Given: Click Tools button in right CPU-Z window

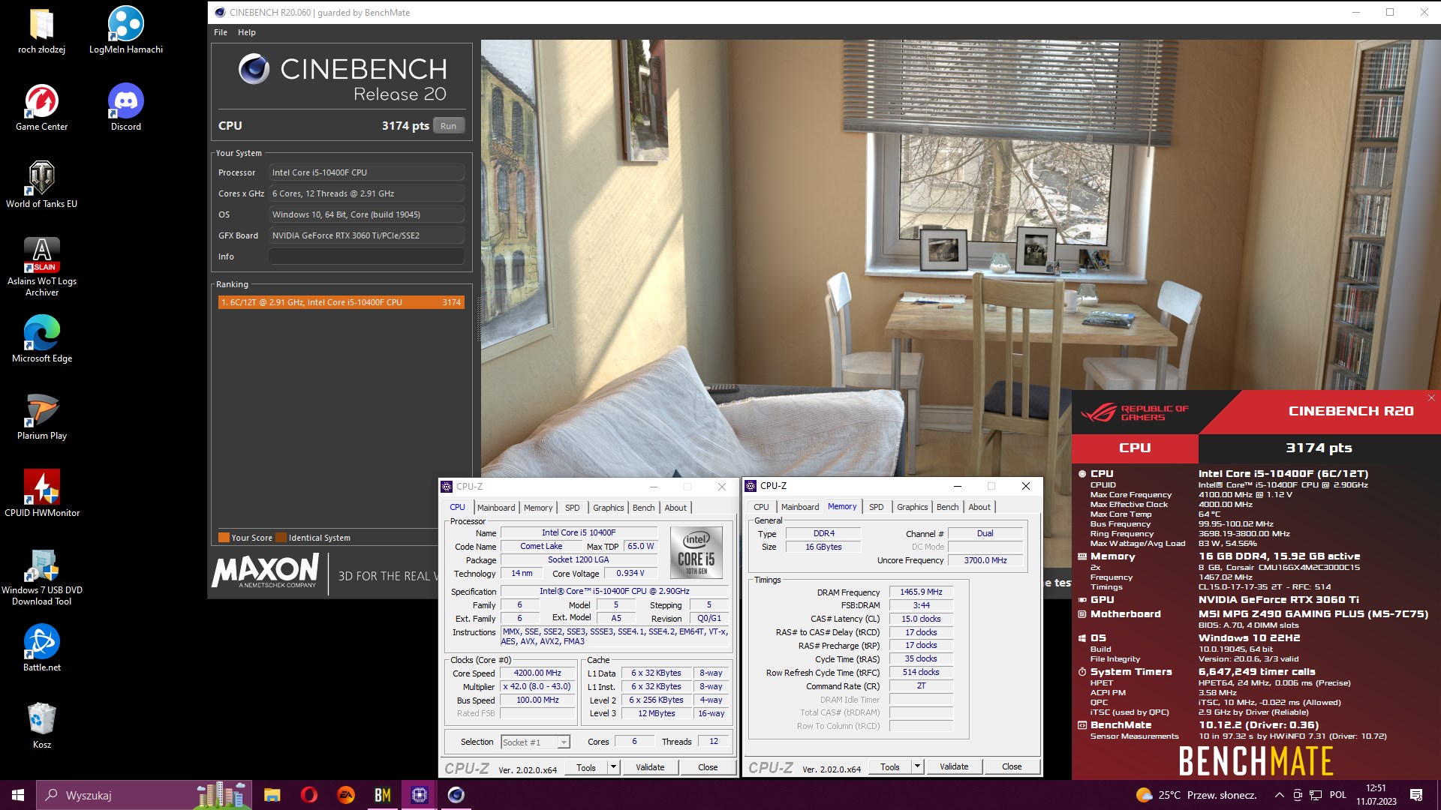Looking at the screenshot, I should pyautogui.click(x=890, y=767).
